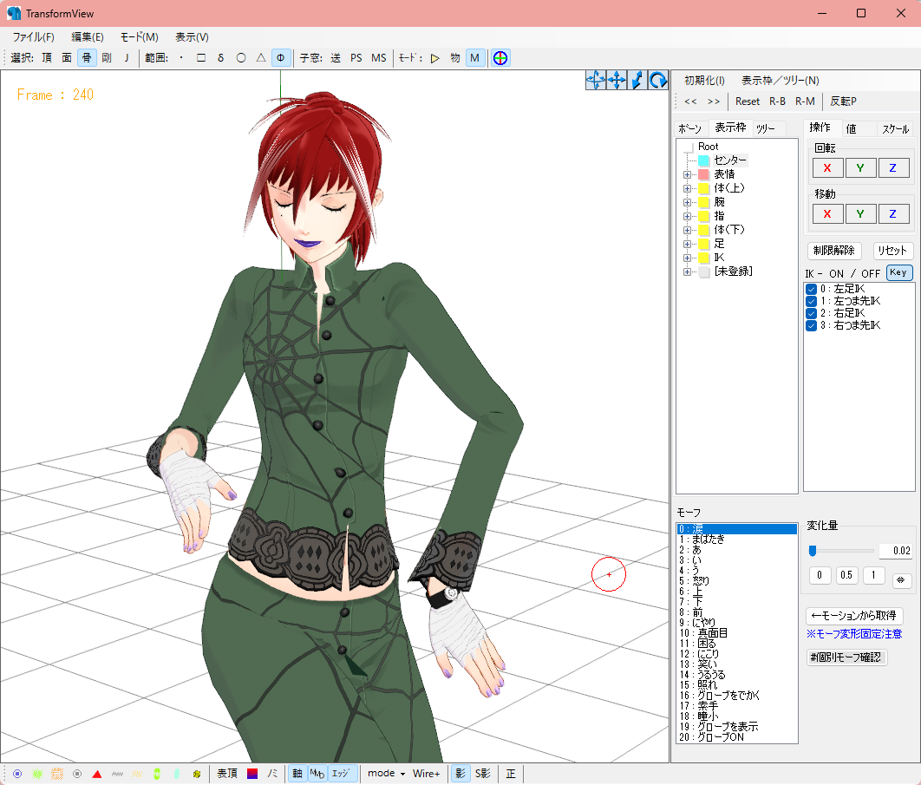Viewport: 921px width, 785px height.
Task: Click the red triangle icon in bottom toolbar
Action: [x=97, y=774]
